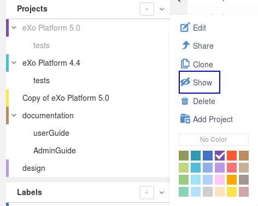
Task: Click the Delete trash icon
Action: click(x=185, y=101)
